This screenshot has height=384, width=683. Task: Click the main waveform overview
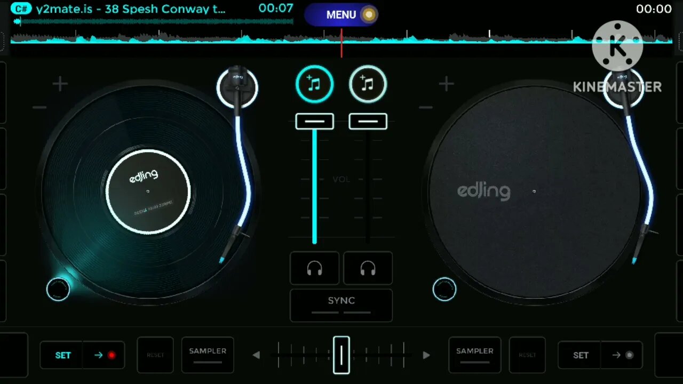pos(341,38)
